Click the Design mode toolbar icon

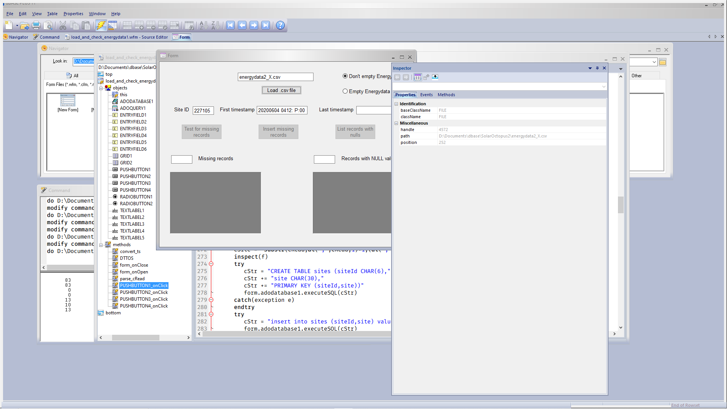click(x=112, y=25)
